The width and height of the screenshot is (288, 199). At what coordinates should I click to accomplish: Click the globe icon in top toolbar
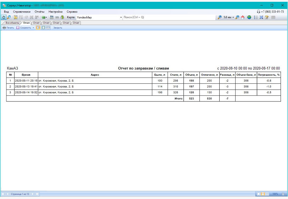(x=249, y=17)
